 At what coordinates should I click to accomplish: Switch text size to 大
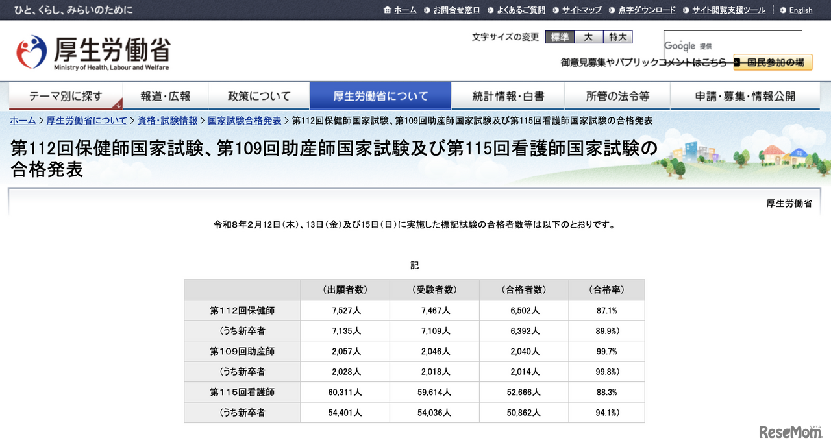pyautogui.click(x=588, y=37)
